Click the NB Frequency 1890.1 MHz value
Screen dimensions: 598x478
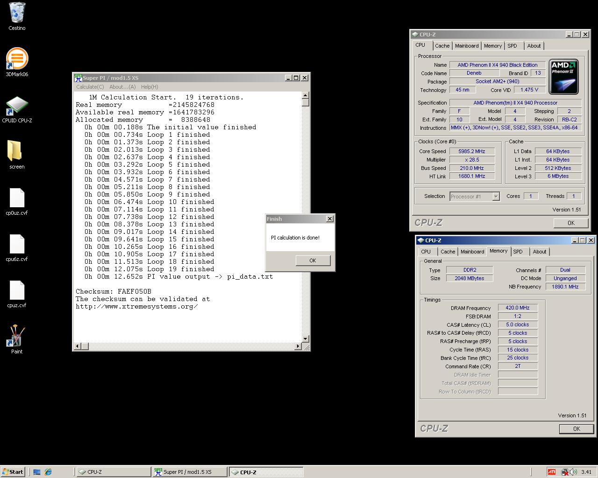565,287
